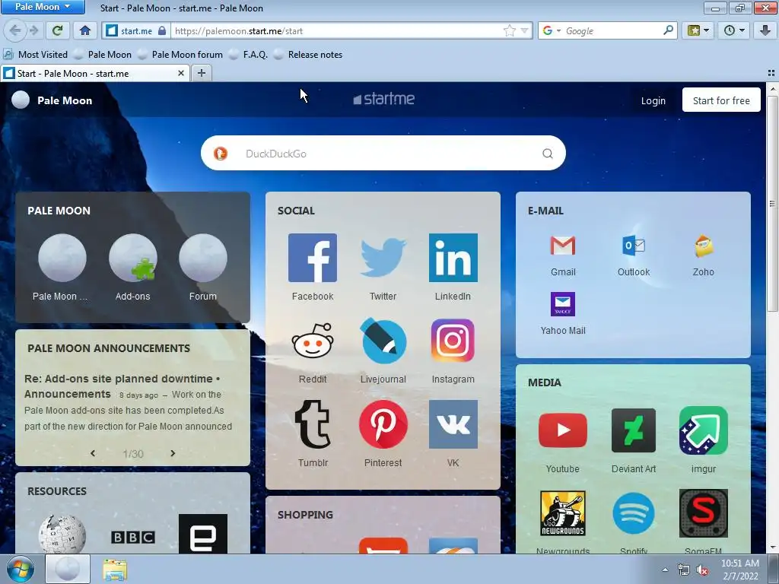Open the VK icon

[453, 424]
